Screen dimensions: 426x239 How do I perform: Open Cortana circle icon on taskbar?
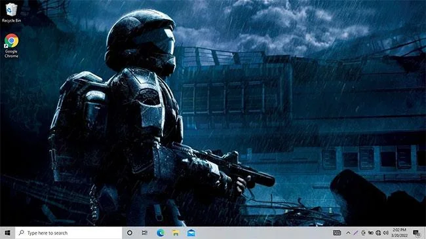tap(130, 232)
